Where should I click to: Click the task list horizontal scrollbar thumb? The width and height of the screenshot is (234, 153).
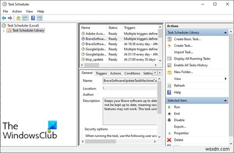tap(92, 65)
